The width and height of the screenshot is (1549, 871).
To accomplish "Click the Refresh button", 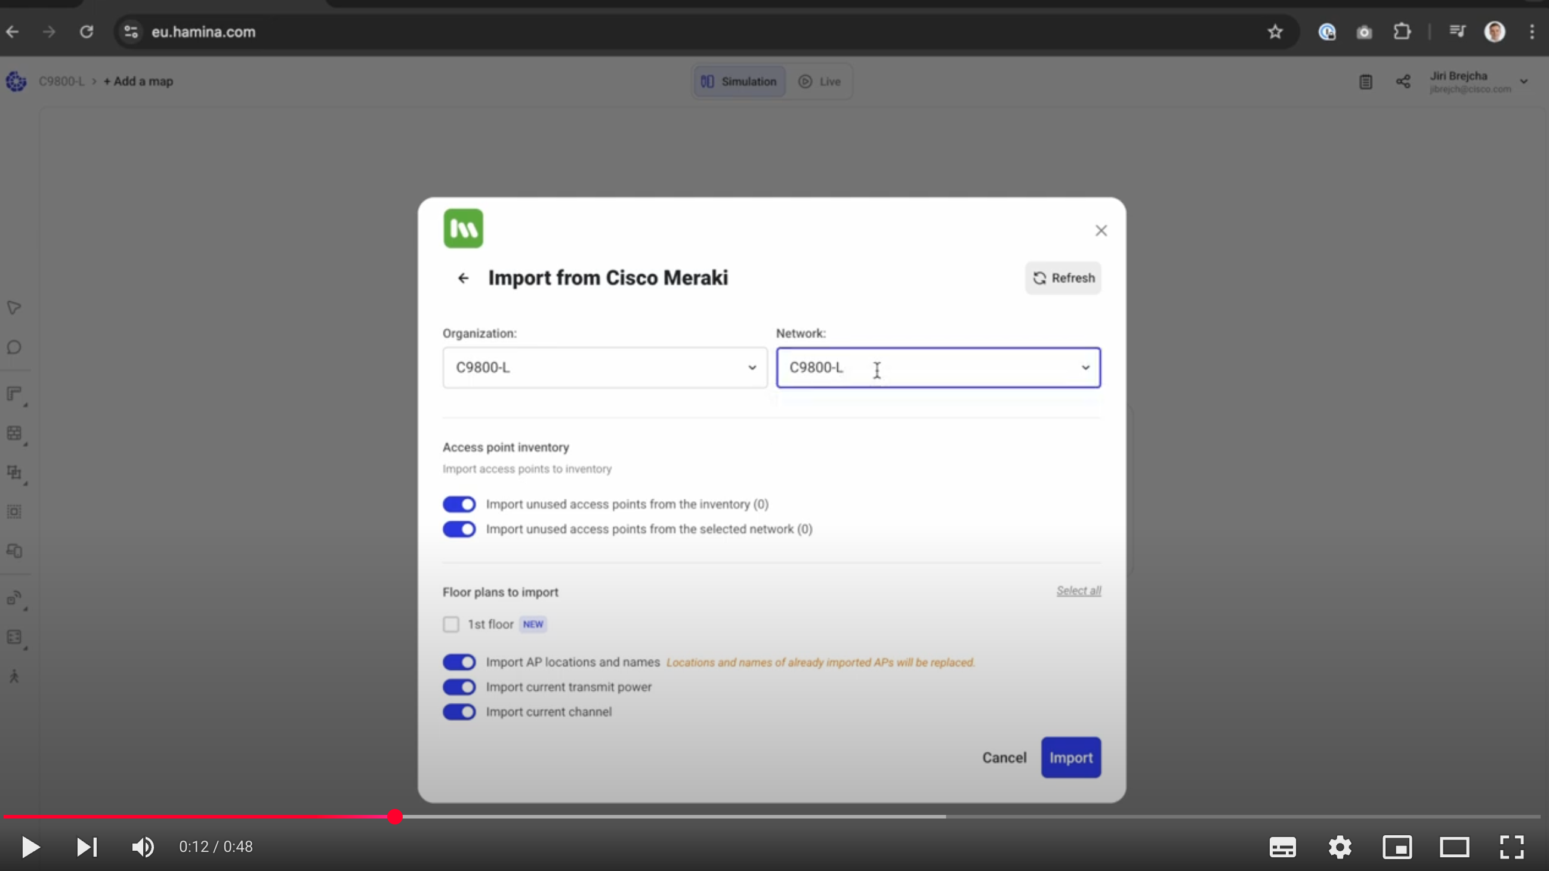I will 1063,279.
